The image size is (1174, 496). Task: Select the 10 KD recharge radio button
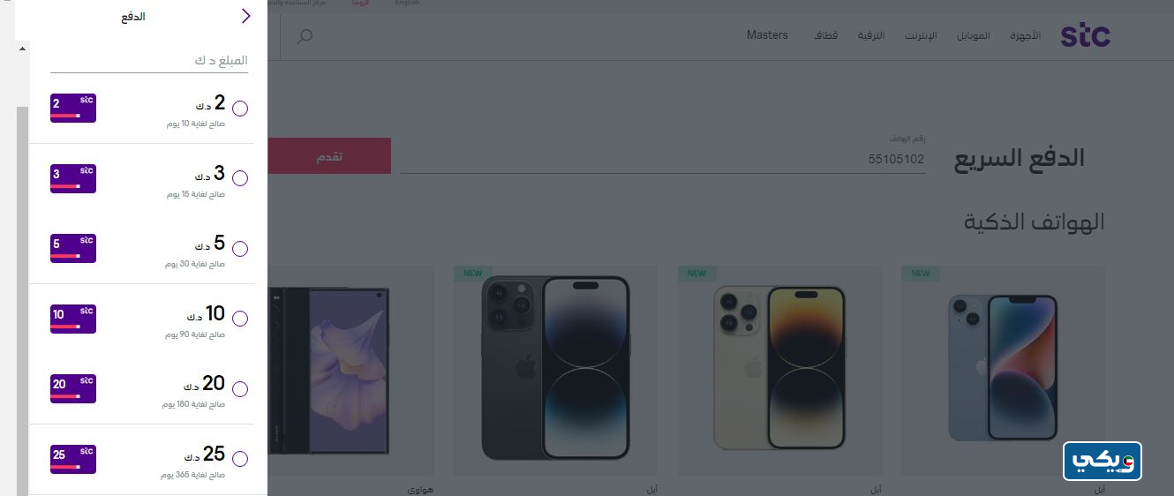click(x=240, y=319)
